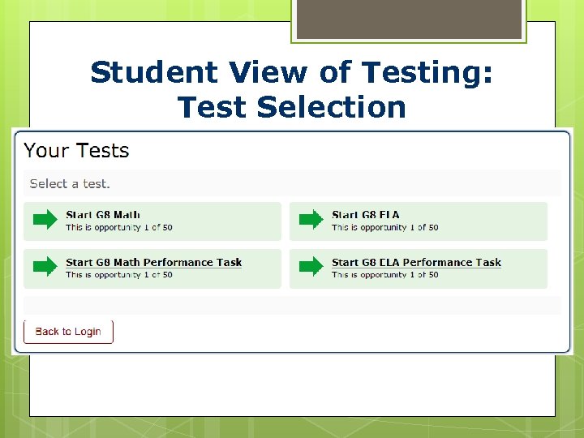The image size is (584, 438).
Task: Click the gray-brown rectangle atop the slide
Action: tap(409, 19)
